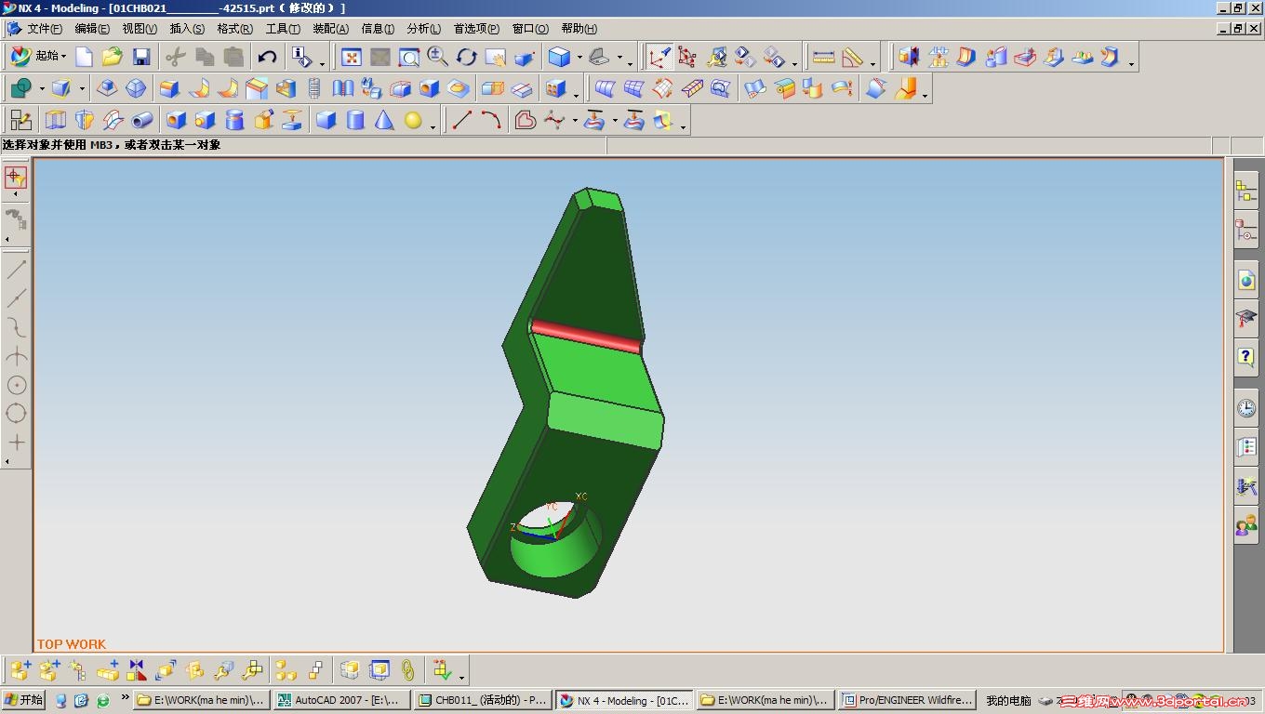Fit the view to the window
This screenshot has height=714, width=1265.
[x=352, y=58]
